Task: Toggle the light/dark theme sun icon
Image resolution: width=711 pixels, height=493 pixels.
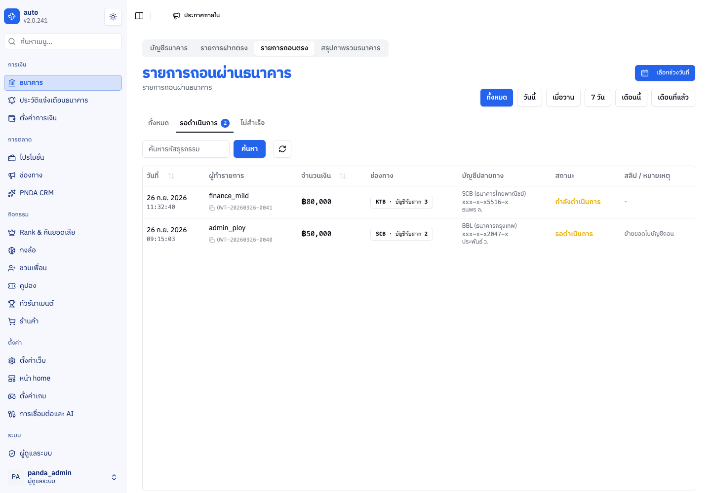Action: pyautogui.click(x=113, y=17)
